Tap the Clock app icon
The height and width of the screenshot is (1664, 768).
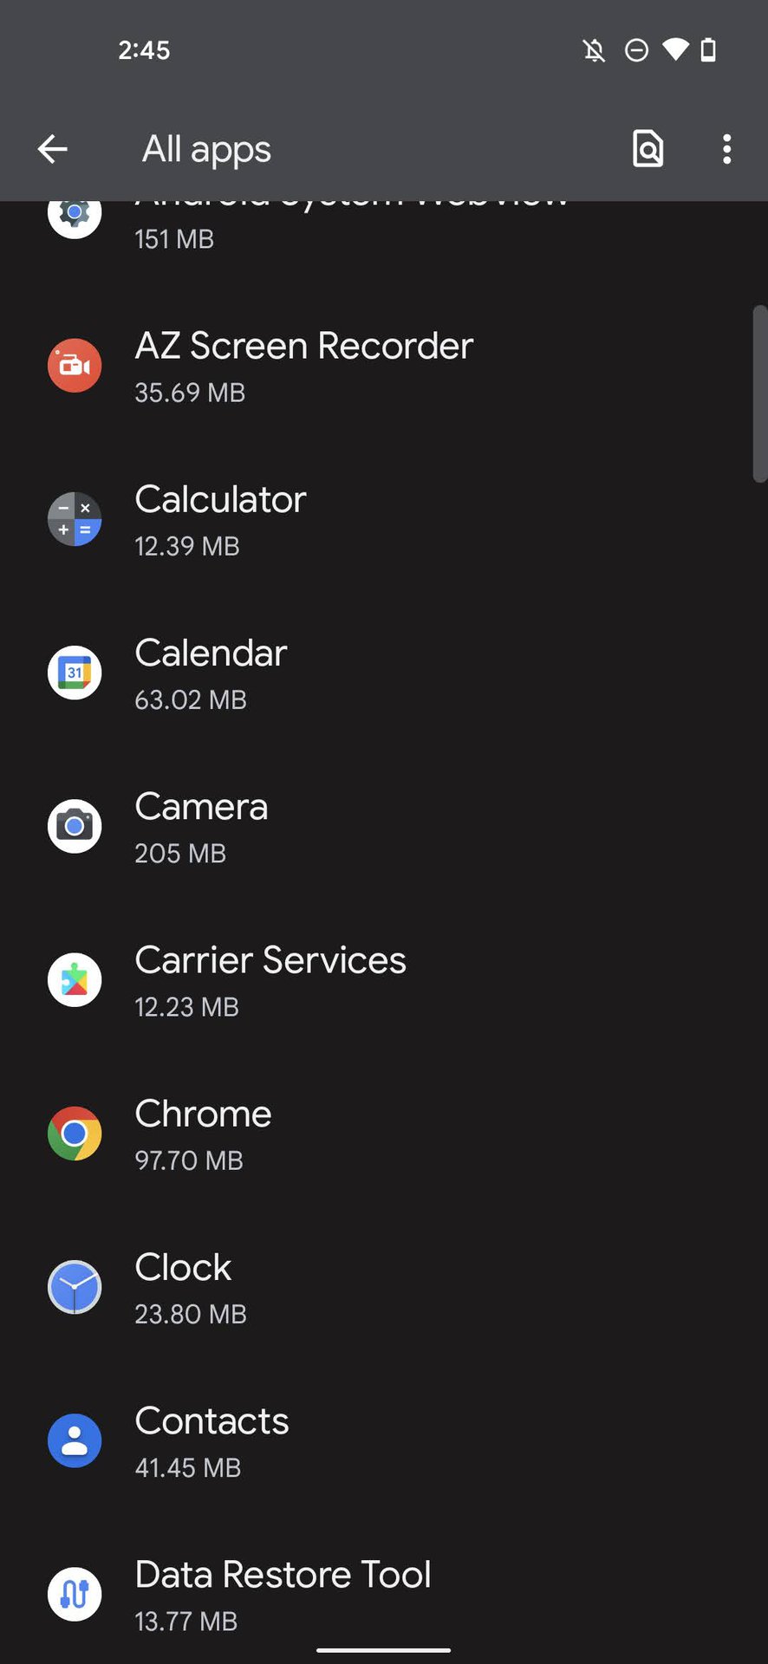click(x=75, y=1287)
